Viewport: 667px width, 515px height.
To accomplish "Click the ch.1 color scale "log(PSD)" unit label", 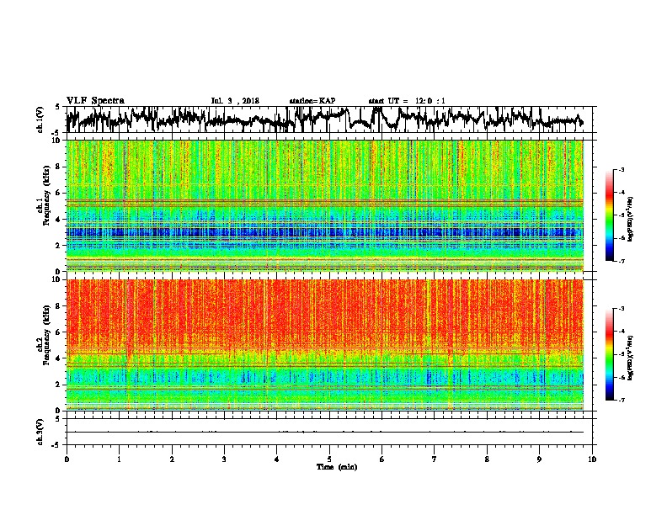I will click(x=631, y=219).
